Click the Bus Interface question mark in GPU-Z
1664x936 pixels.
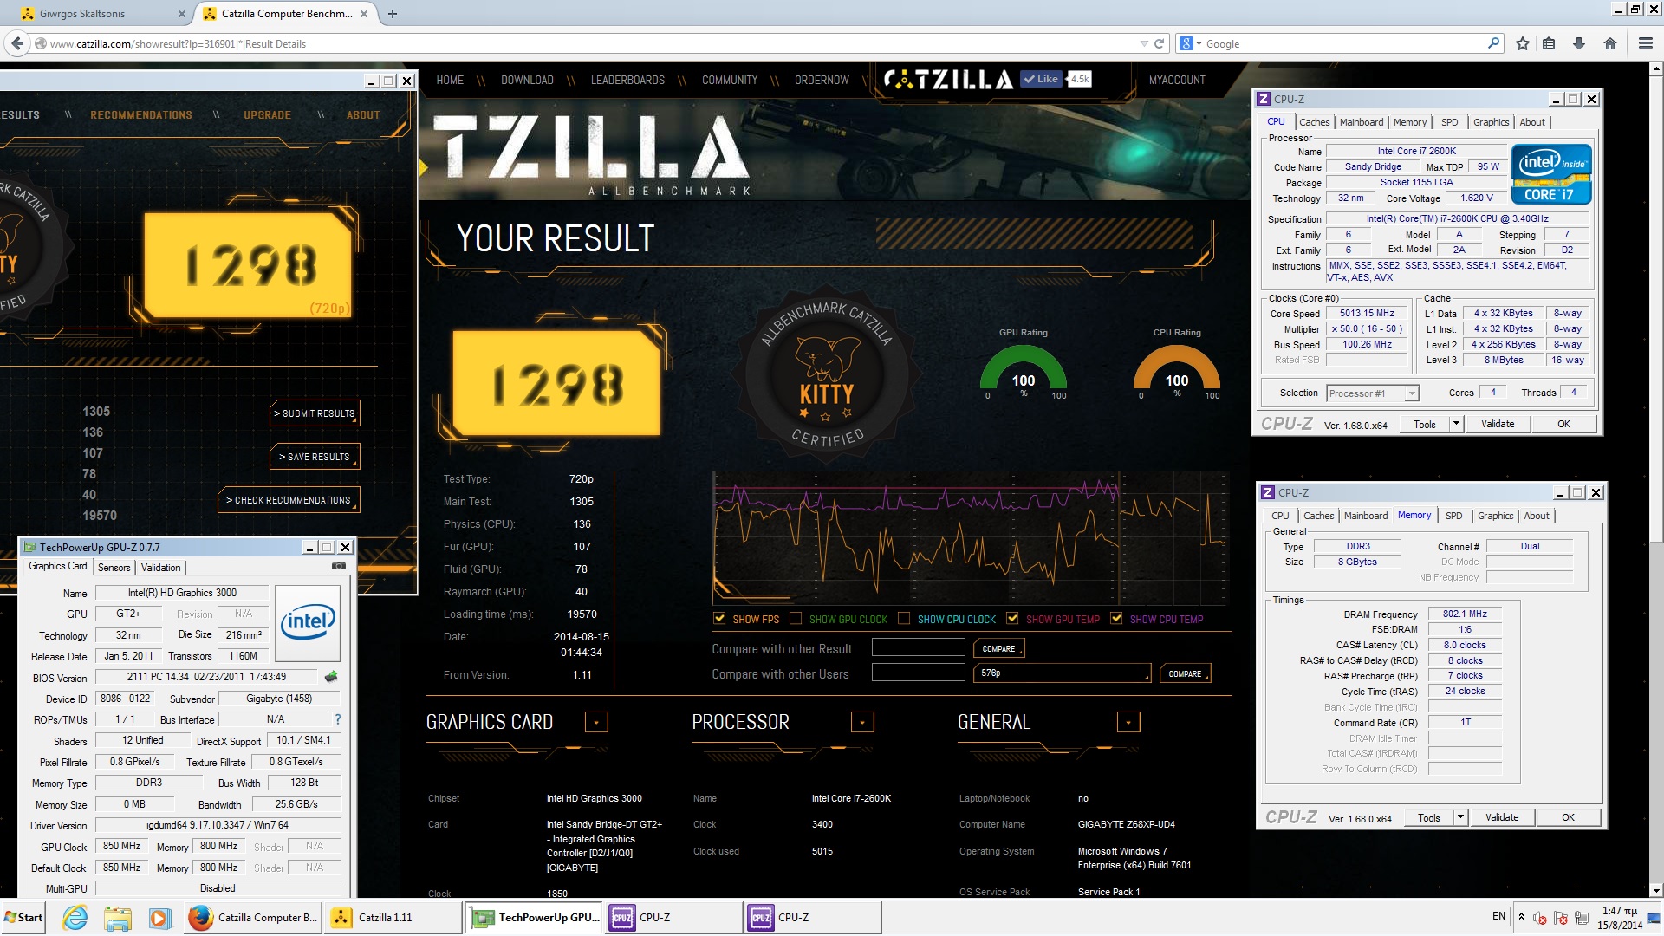click(338, 719)
